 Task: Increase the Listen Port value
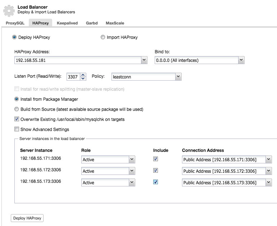(x=83, y=75)
